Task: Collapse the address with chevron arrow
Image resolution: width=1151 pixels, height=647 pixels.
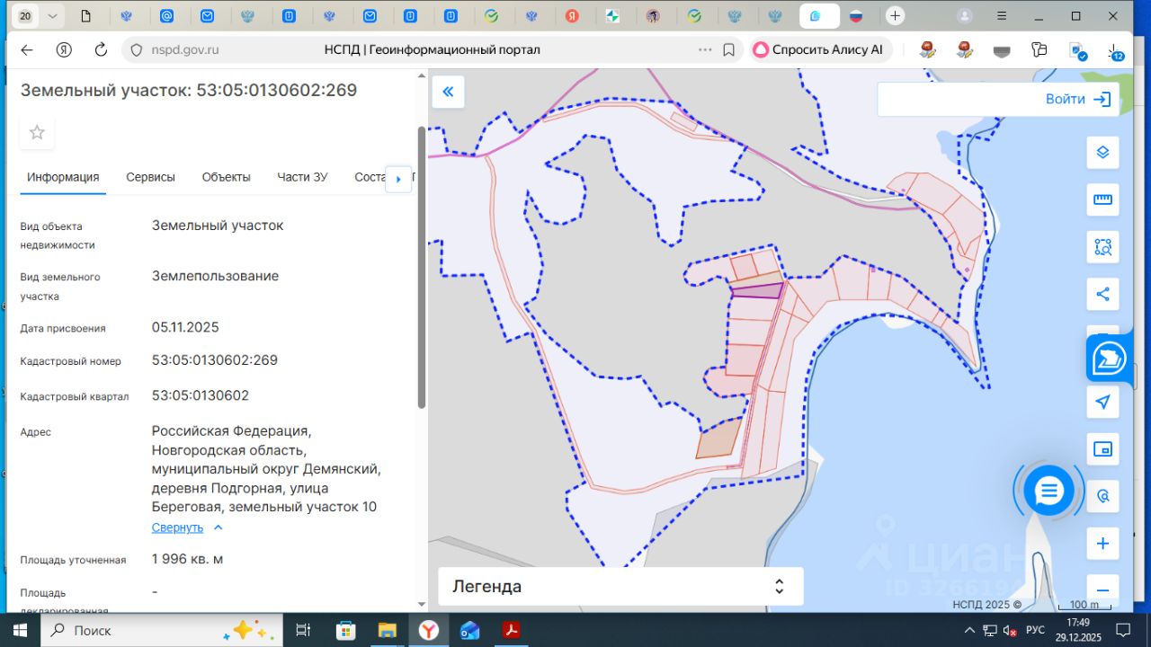Action: click(218, 527)
